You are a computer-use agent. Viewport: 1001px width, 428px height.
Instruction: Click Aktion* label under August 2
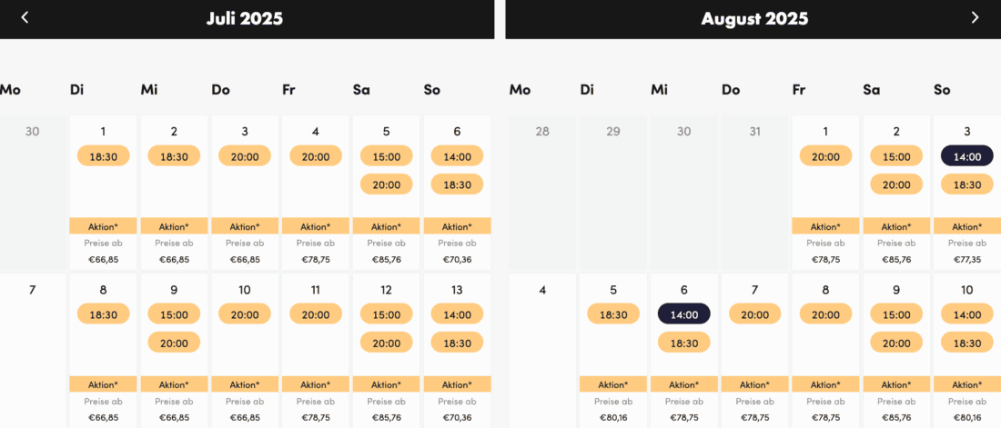(896, 226)
